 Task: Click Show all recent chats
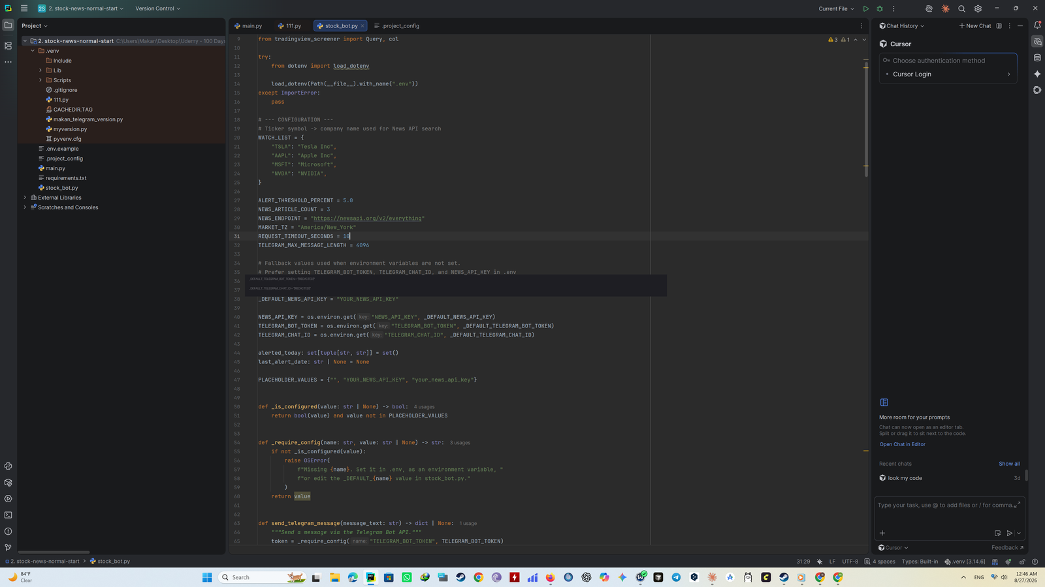[1009, 464]
